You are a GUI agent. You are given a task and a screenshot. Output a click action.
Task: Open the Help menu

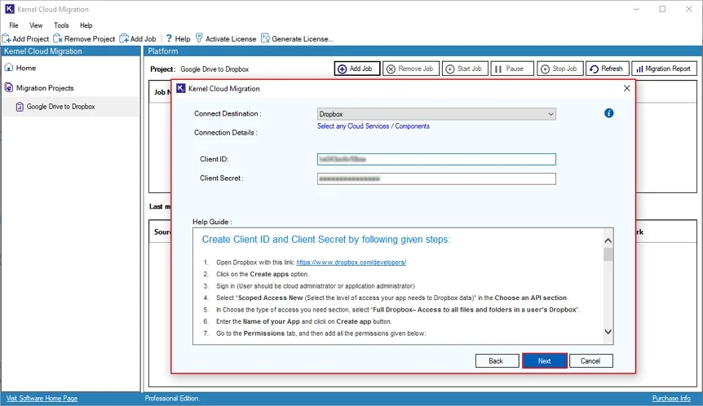(86, 25)
